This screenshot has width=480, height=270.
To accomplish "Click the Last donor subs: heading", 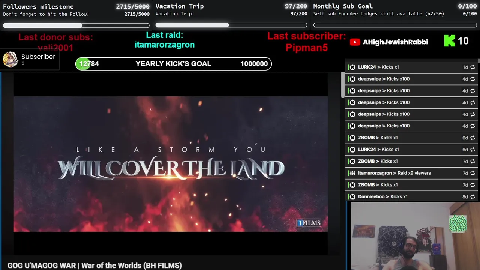I will pyautogui.click(x=55, y=37).
